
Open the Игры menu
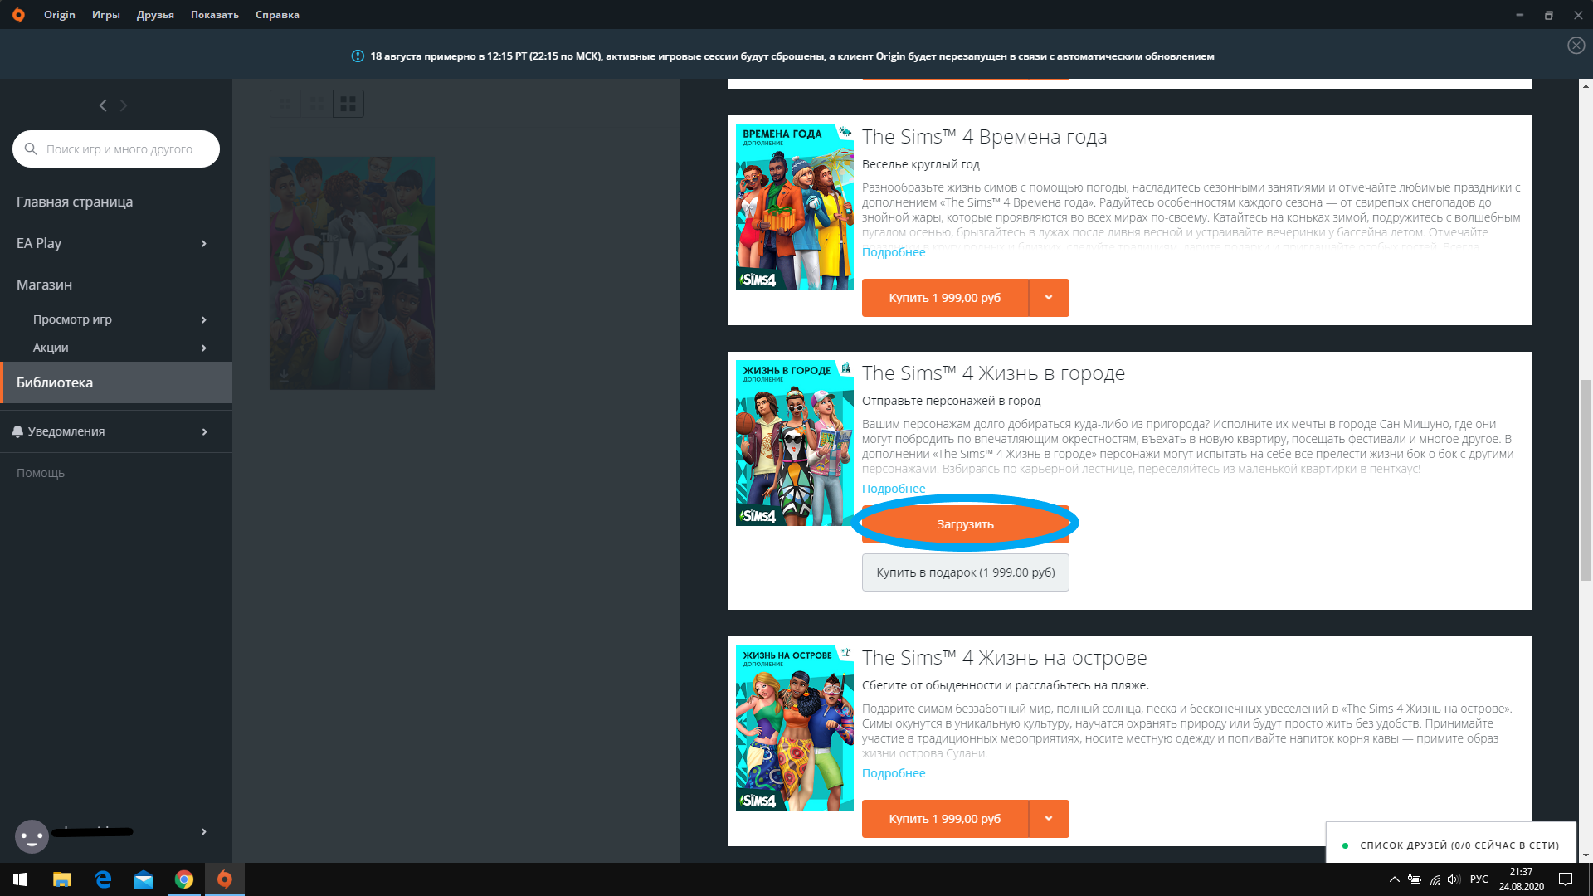click(106, 15)
